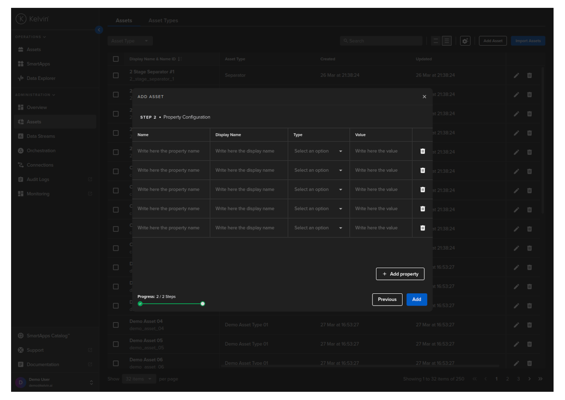Open Data Explorer in the sidebar
Image resolution: width=565 pixels, height=400 pixels.
[x=41, y=78]
